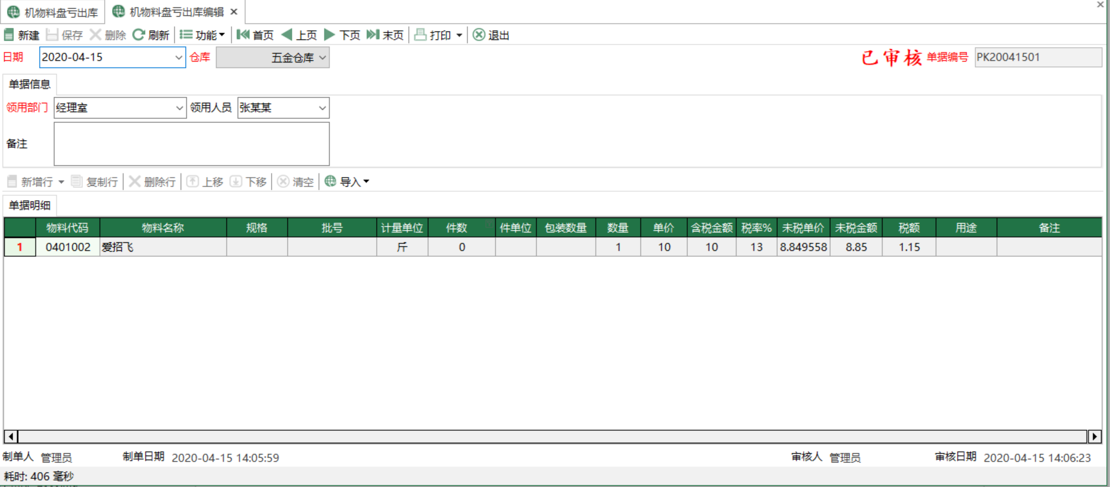Click the 规格 column header
The width and height of the screenshot is (1110, 487).
[257, 228]
